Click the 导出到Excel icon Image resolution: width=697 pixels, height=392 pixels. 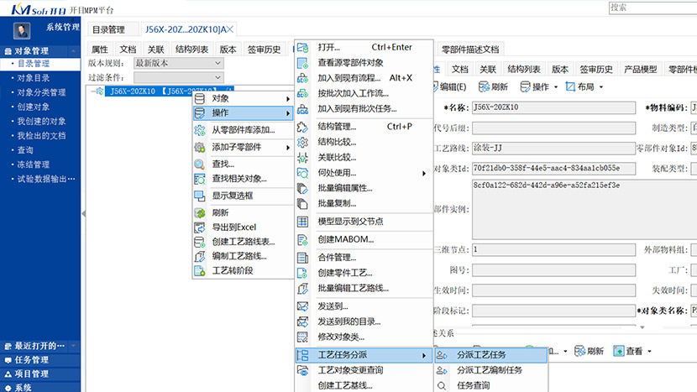point(200,227)
